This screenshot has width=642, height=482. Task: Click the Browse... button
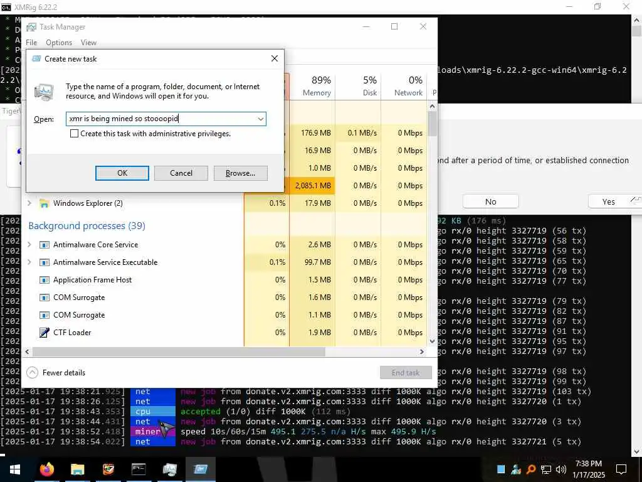[240, 173]
